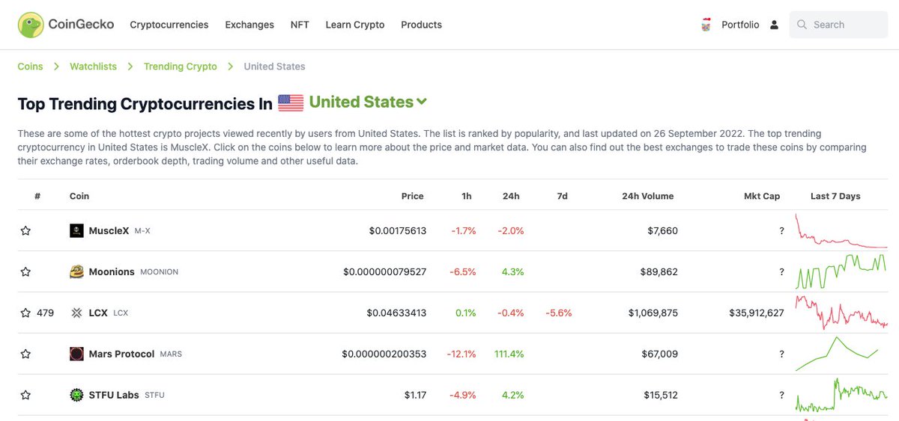Star Mars Protocol for watchlist
Image resolution: width=899 pixels, height=421 pixels.
click(x=25, y=354)
